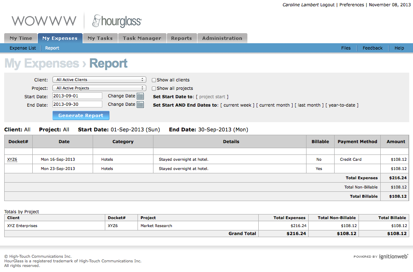Open the Task Manager tab
Image resolution: width=413 pixels, height=272 pixels.
point(142,38)
